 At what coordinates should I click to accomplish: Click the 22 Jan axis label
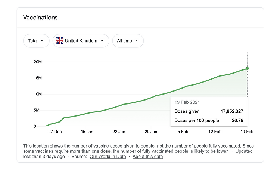119,132
